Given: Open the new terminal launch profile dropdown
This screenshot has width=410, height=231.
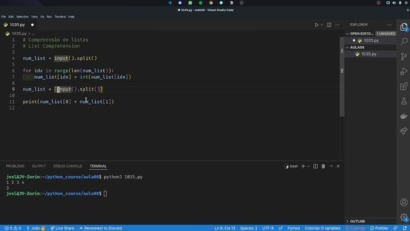Looking at the screenshot, I should pyautogui.click(x=308, y=166).
